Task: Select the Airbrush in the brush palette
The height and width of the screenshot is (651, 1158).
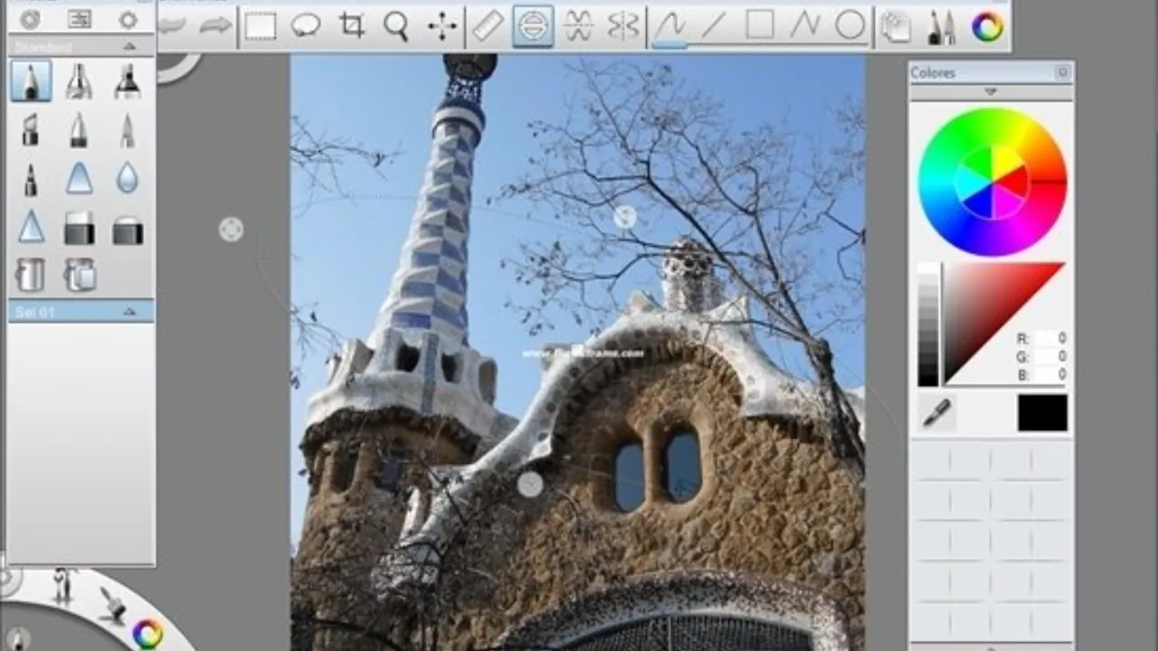Action: click(x=80, y=81)
